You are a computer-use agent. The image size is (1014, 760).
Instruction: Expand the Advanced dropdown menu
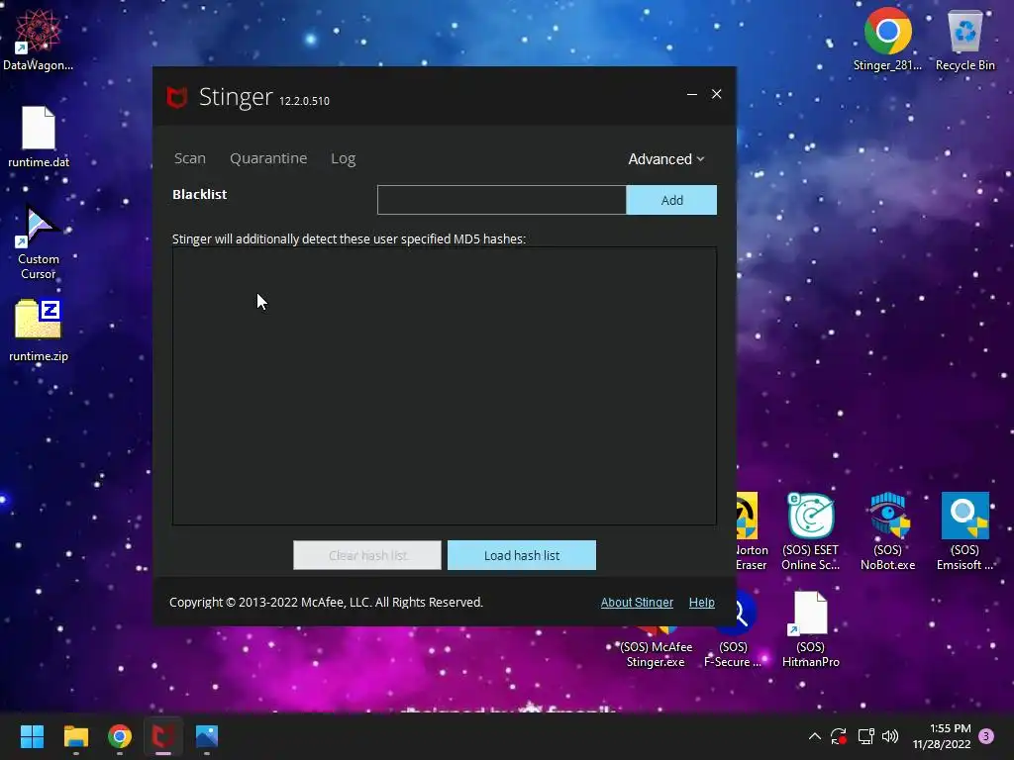coord(666,159)
